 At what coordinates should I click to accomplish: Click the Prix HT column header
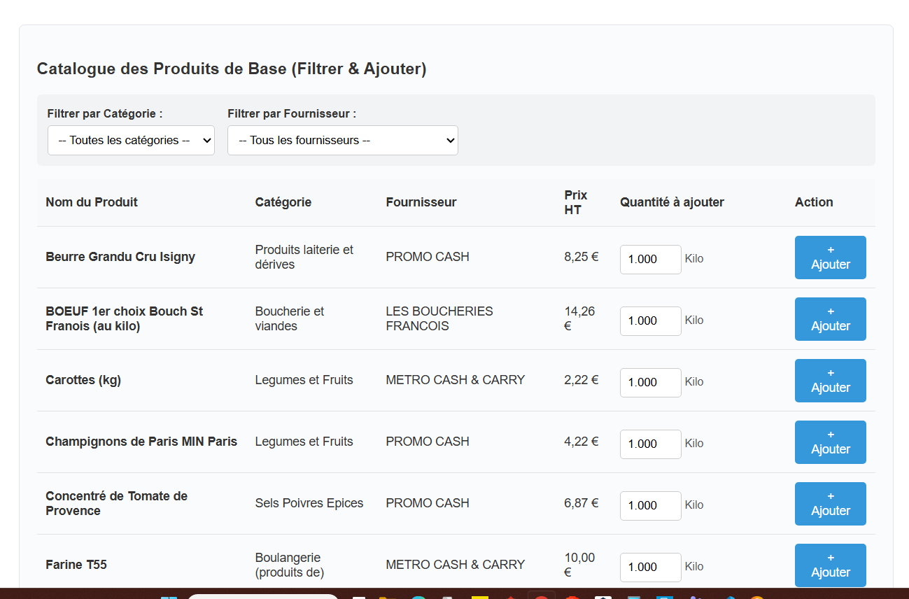click(576, 202)
